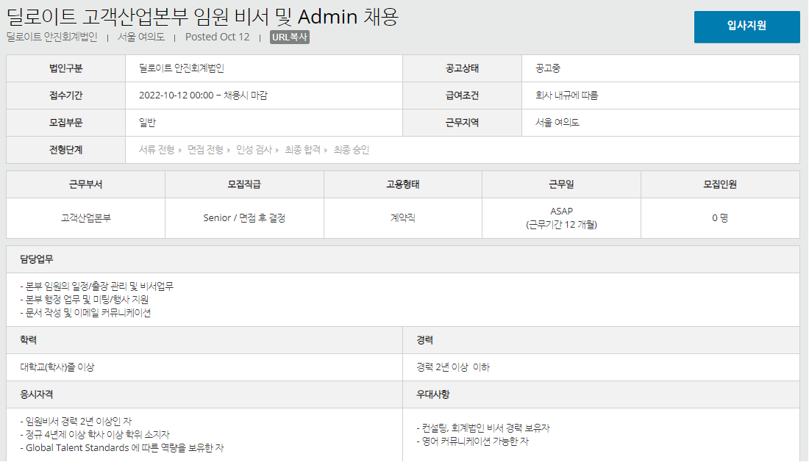Click the arrow icon after 서류 전형
The image size is (809, 476).
[x=180, y=150]
